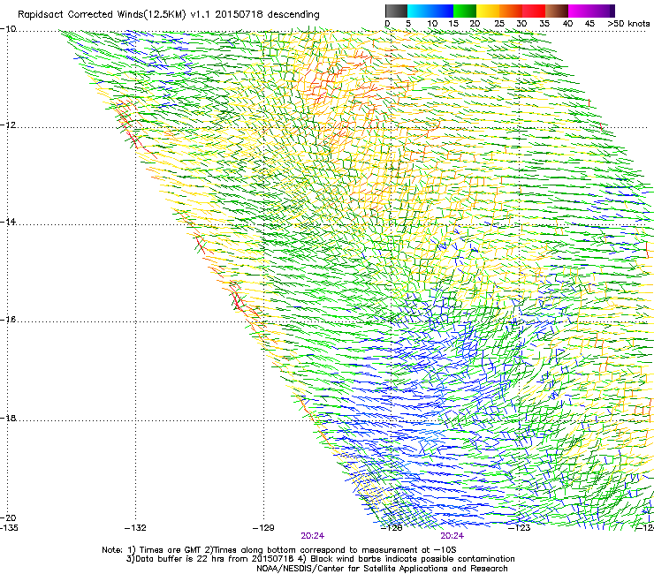The image size is (654, 574).
Task: Click the '15' label under the color scale
Action: tap(453, 24)
